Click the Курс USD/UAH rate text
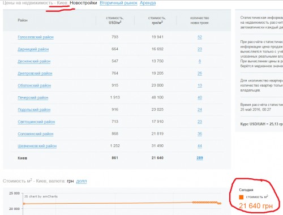 tap(261, 124)
